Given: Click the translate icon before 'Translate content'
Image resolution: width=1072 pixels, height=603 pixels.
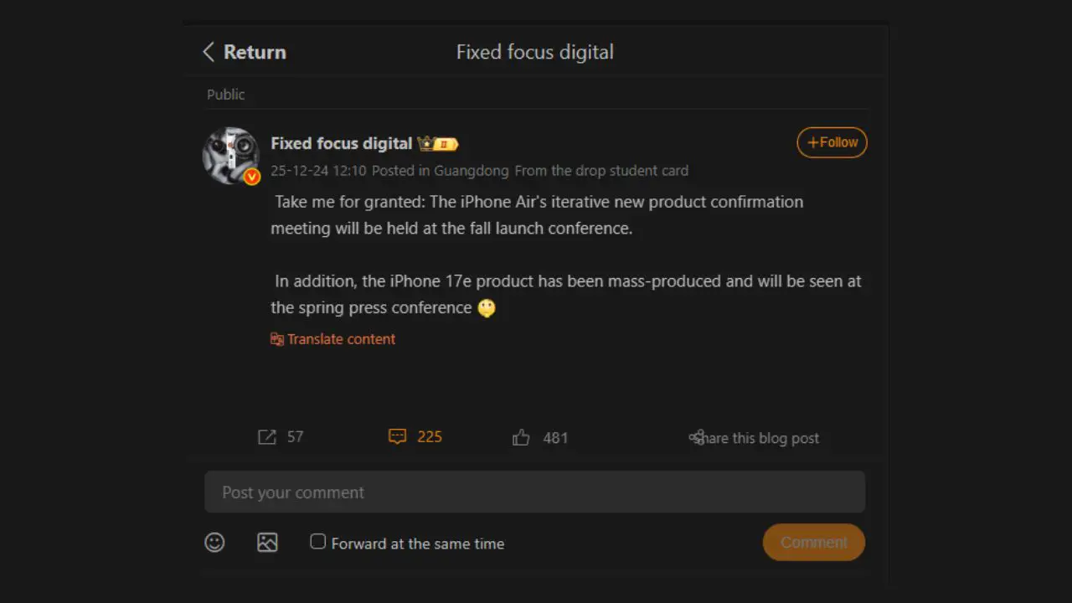Looking at the screenshot, I should point(277,339).
